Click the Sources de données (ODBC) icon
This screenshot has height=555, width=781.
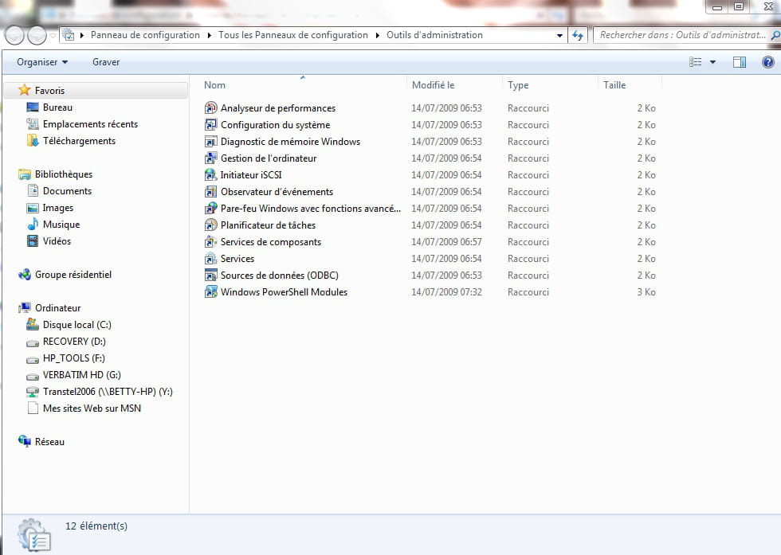pos(210,276)
